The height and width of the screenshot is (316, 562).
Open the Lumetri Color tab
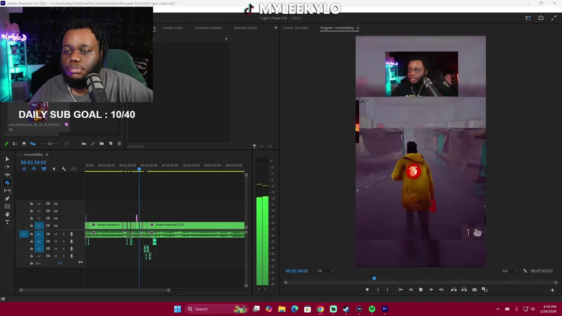coord(172,28)
